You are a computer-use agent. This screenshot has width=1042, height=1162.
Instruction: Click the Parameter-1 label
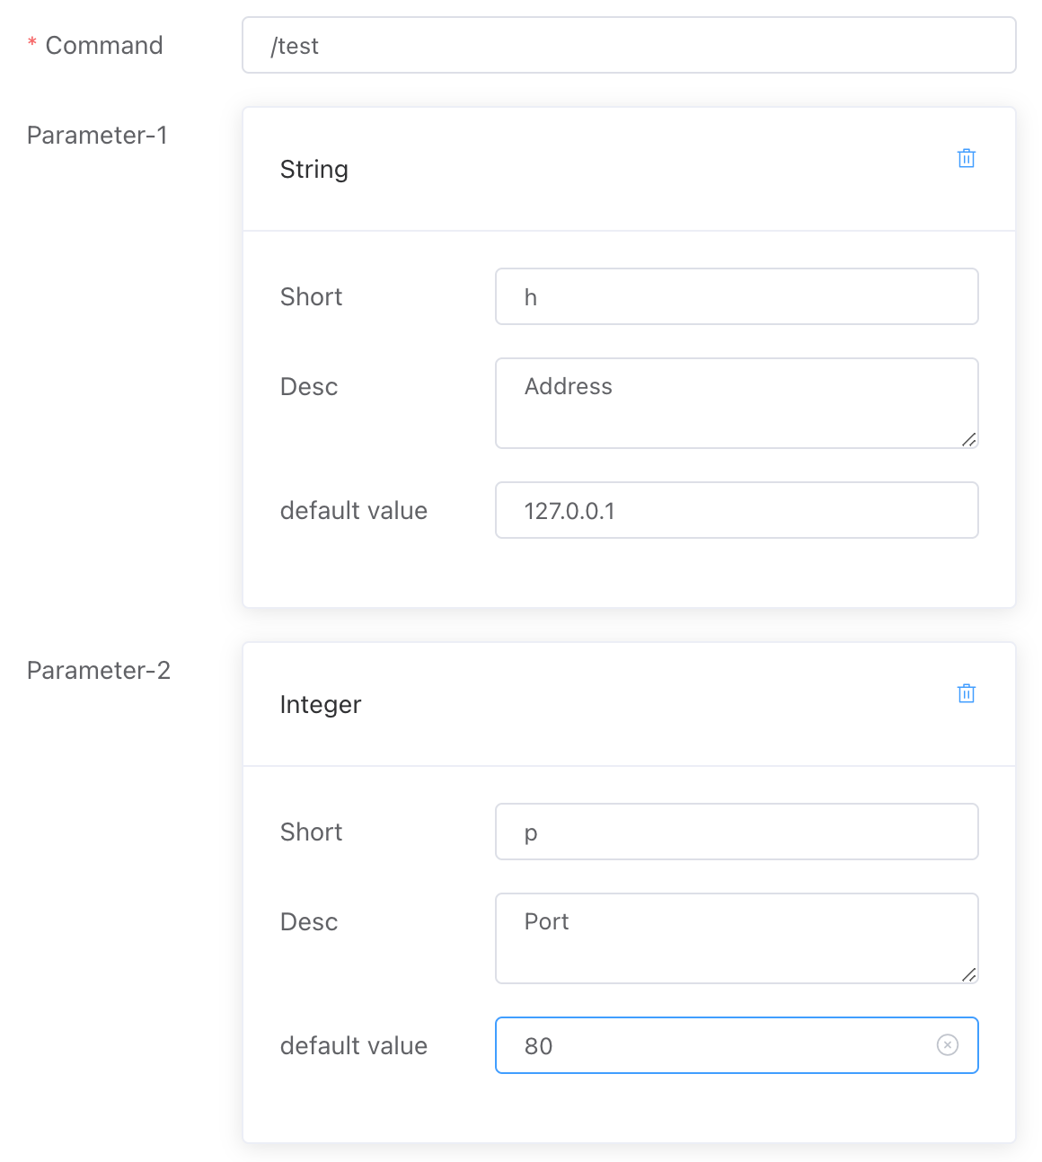click(x=97, y=136)
